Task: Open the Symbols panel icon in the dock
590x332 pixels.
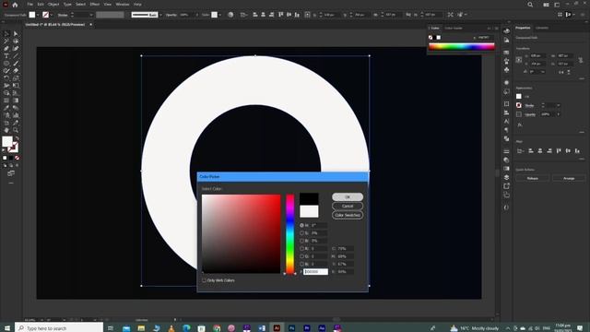Action: pyautogui.click(x=506, y=70)
